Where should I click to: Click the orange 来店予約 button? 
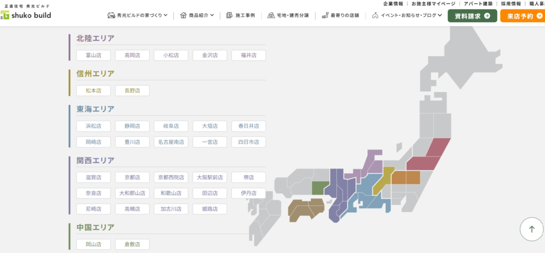click(x=522, y=16)
